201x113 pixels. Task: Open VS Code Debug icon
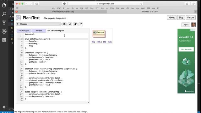[4, 31]
